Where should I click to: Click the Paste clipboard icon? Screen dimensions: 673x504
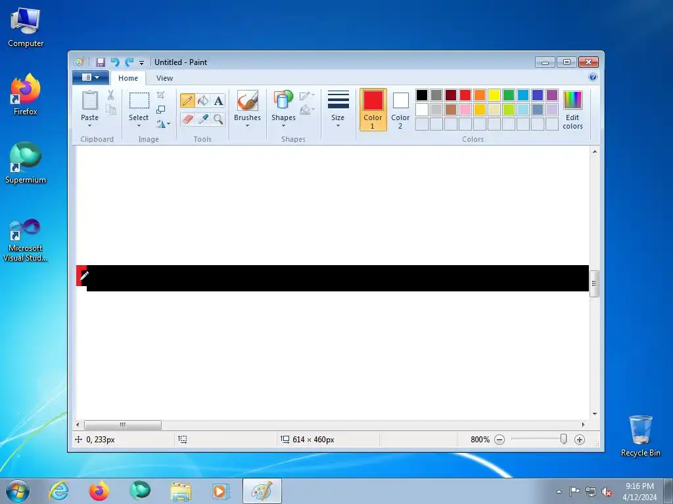pyautogui.click(x=89, y=100)
